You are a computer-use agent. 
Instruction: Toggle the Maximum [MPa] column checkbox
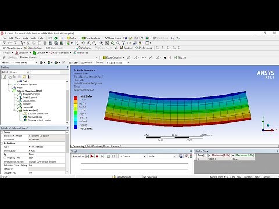pos(234,155)
